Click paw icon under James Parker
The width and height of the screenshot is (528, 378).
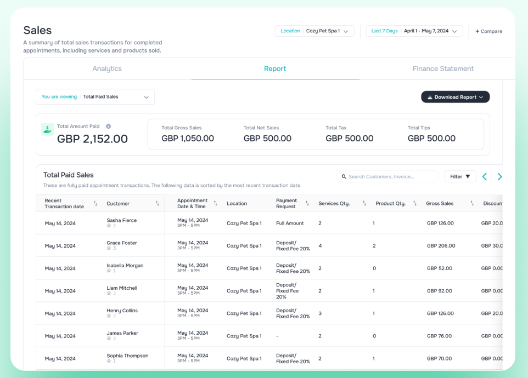pos(109,339)
